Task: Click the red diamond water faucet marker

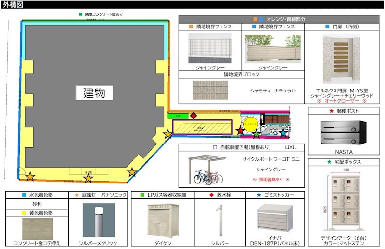Action: 193,116
